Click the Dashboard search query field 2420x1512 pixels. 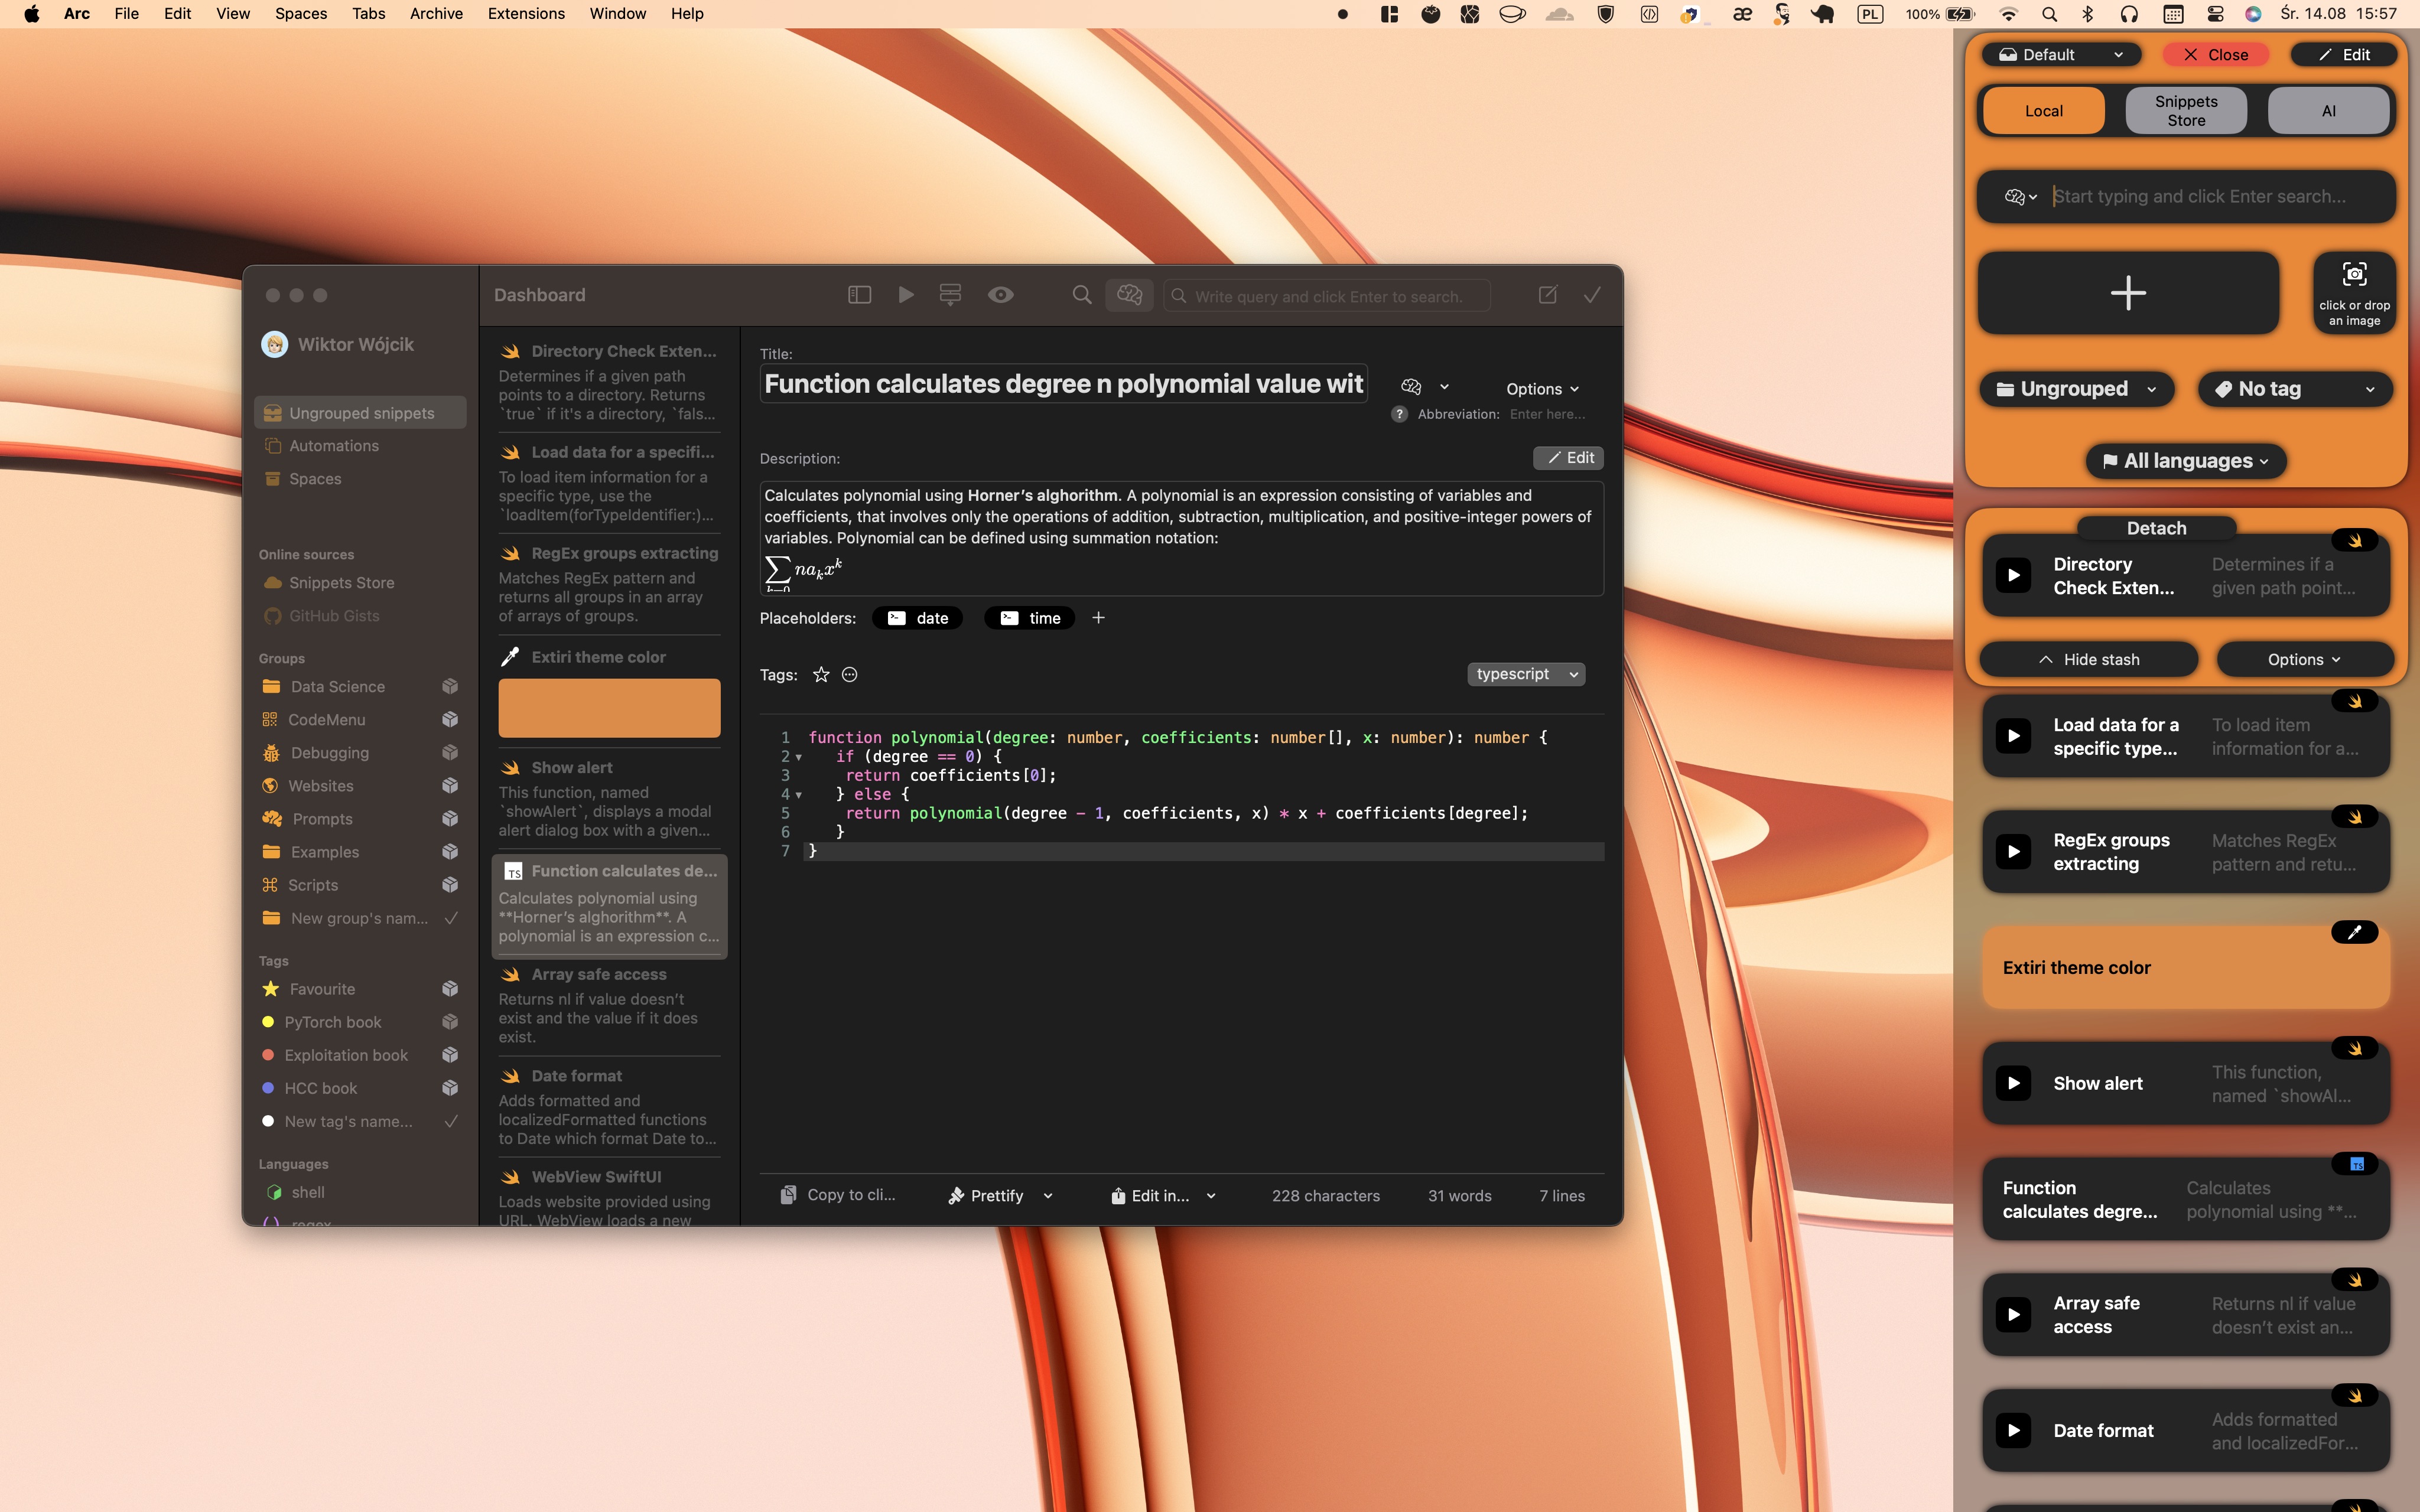(1327, 296)
